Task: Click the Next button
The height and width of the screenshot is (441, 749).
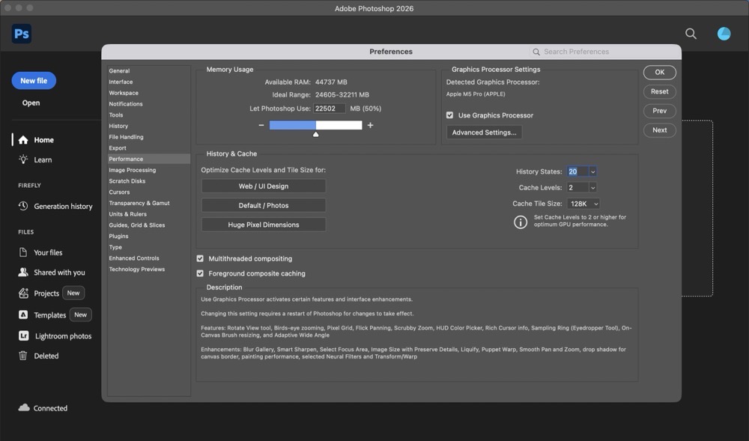Action: pyautogui.click(x=659, y=130)
